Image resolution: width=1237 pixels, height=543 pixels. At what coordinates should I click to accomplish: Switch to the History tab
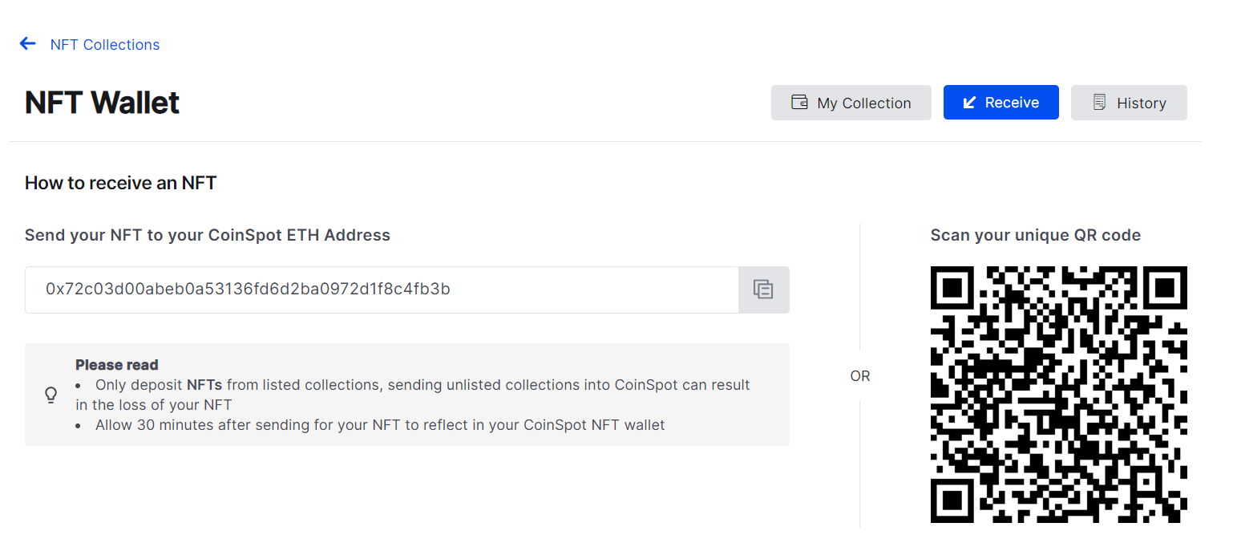click(1129, 103)
